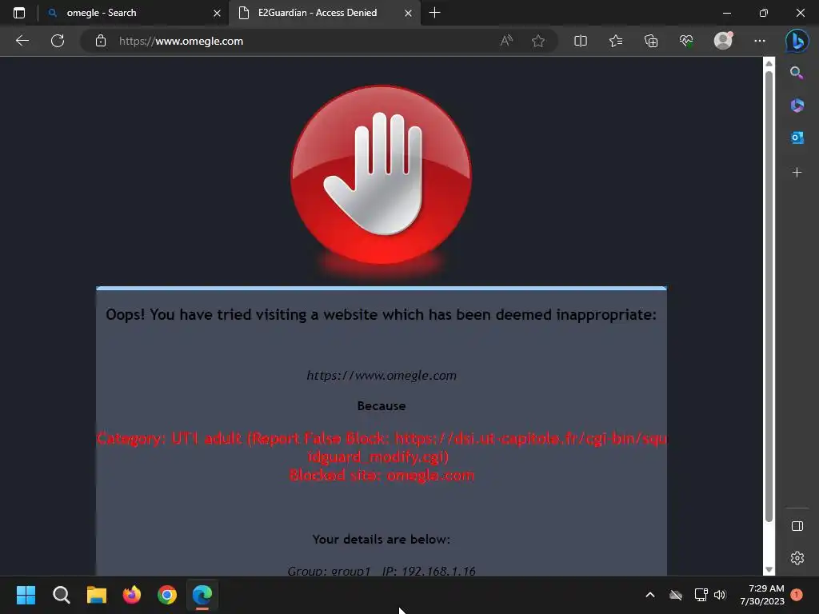Open the tab actions menu icon
The height and width of the screenshot is (614, 819).
click(19, 13)
